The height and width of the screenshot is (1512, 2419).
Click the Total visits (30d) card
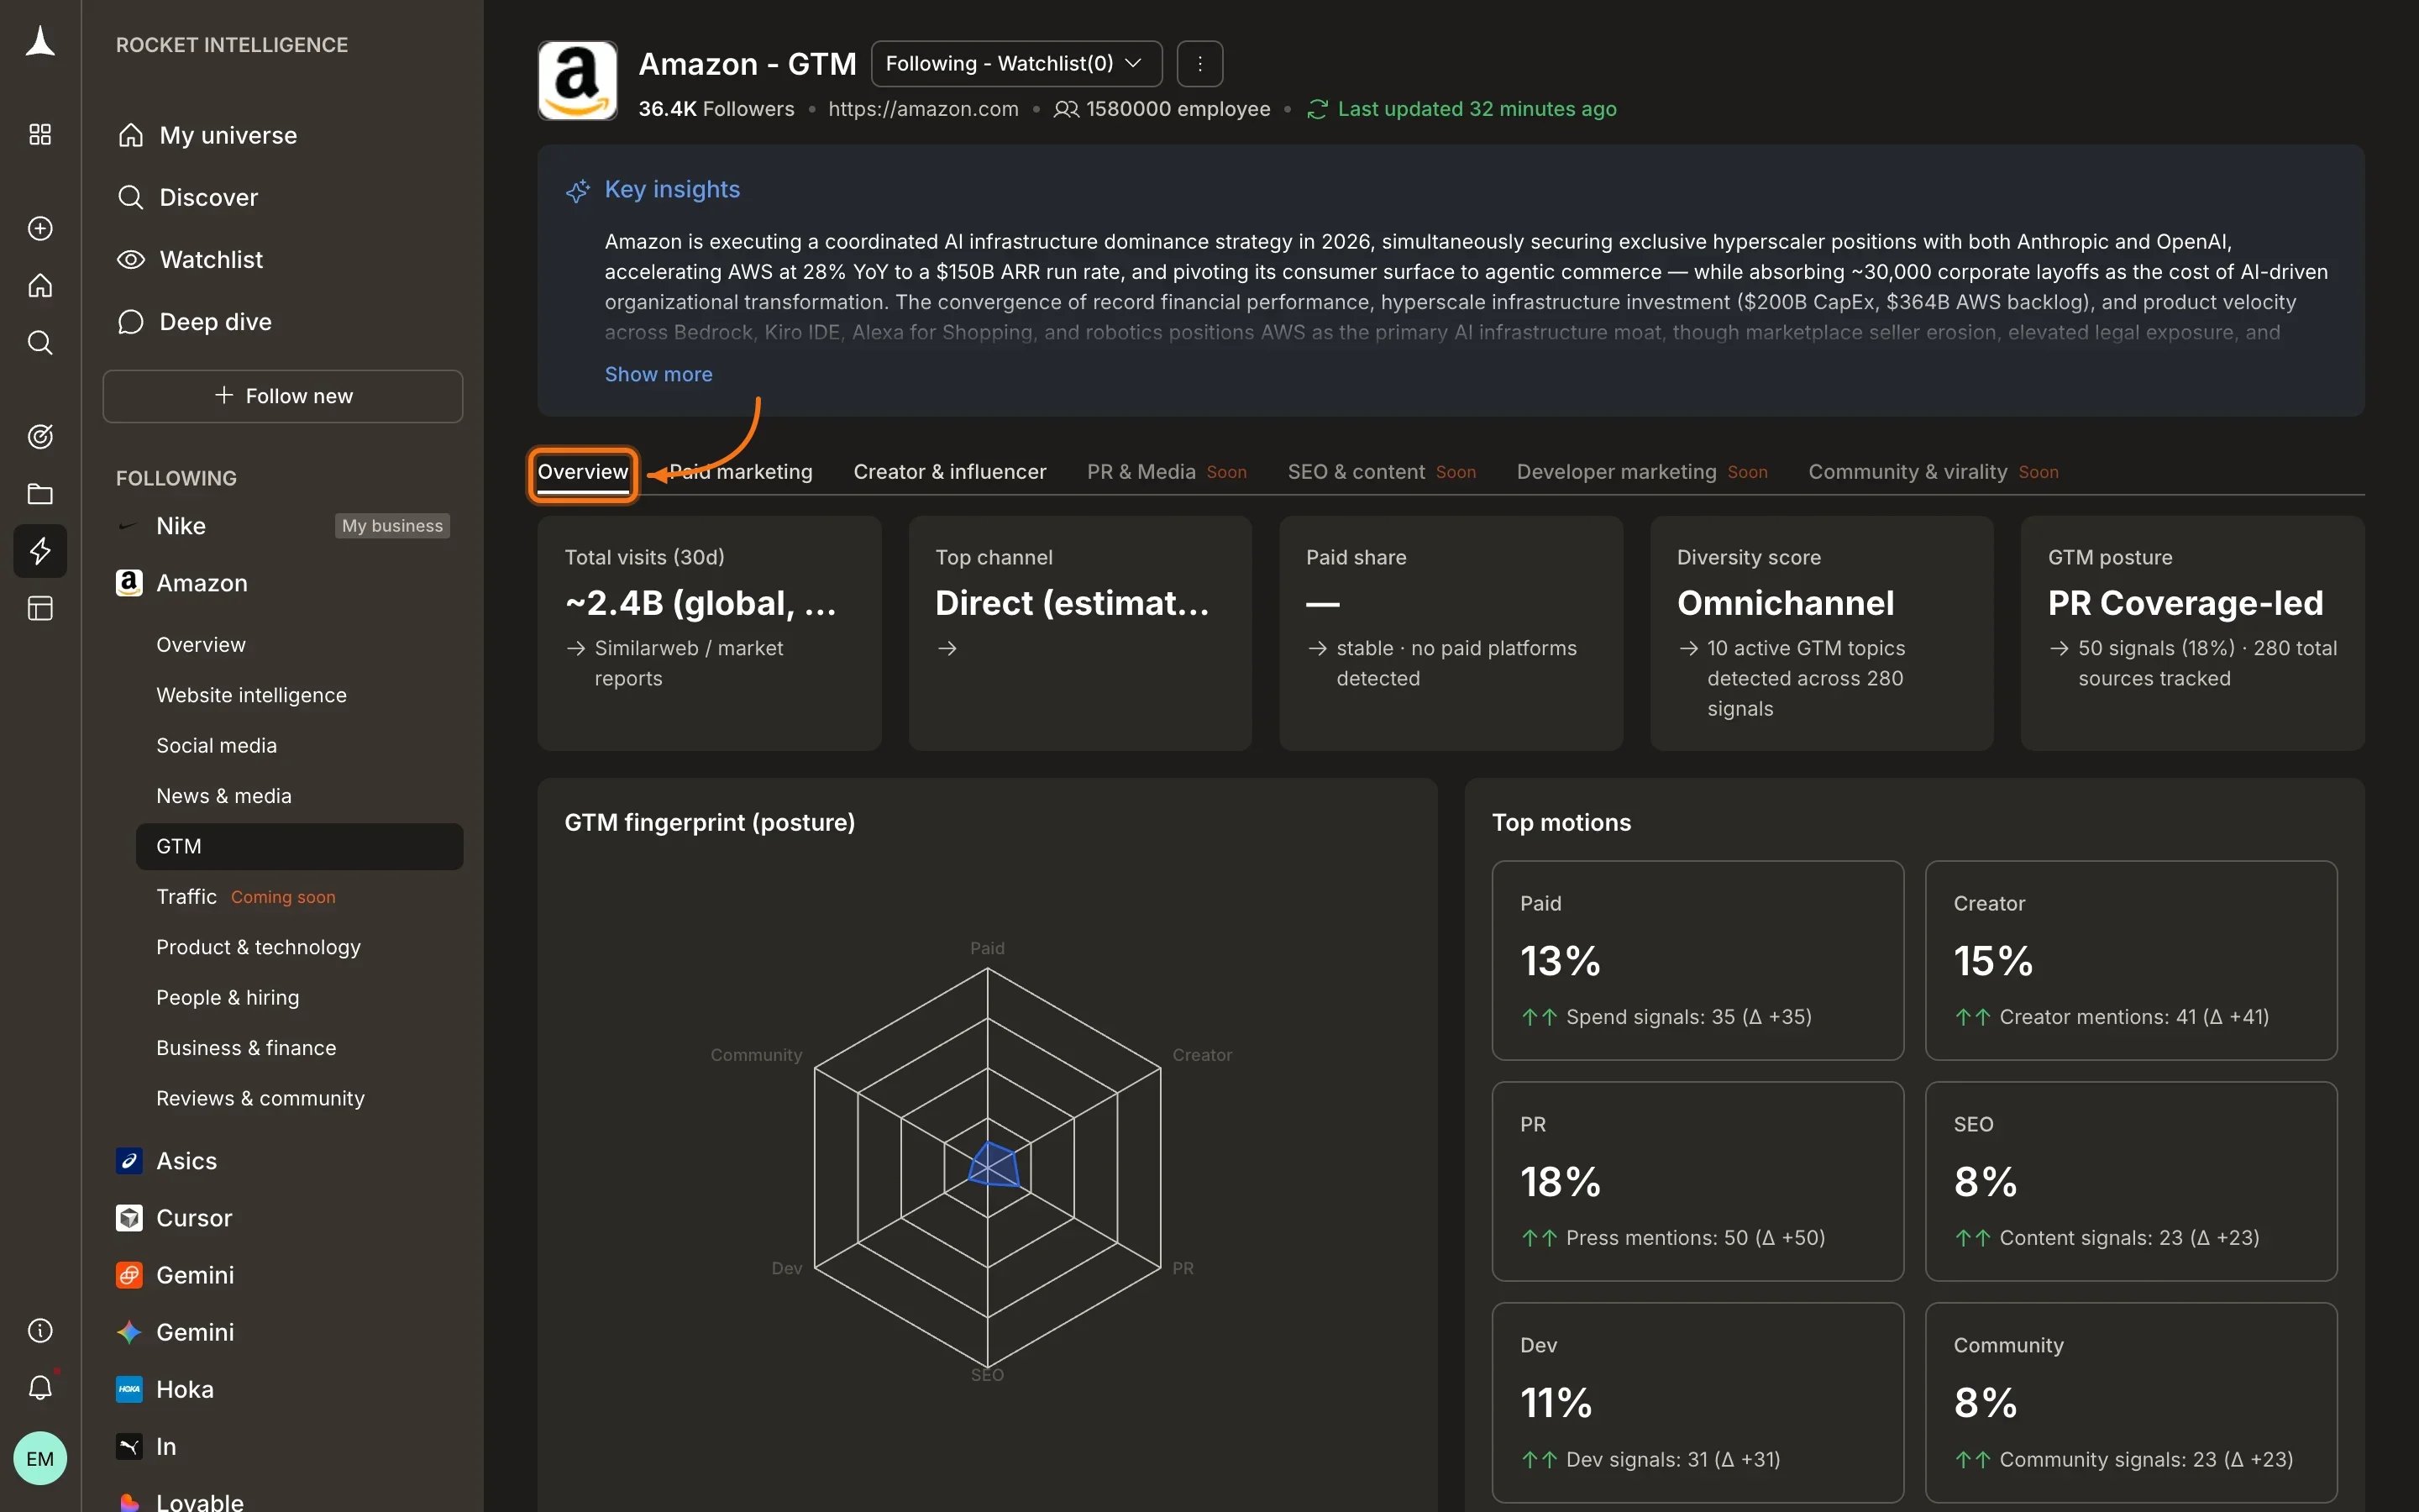pos(709,633)
